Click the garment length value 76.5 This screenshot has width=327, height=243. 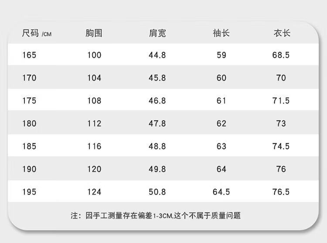(x=281, y=191)
